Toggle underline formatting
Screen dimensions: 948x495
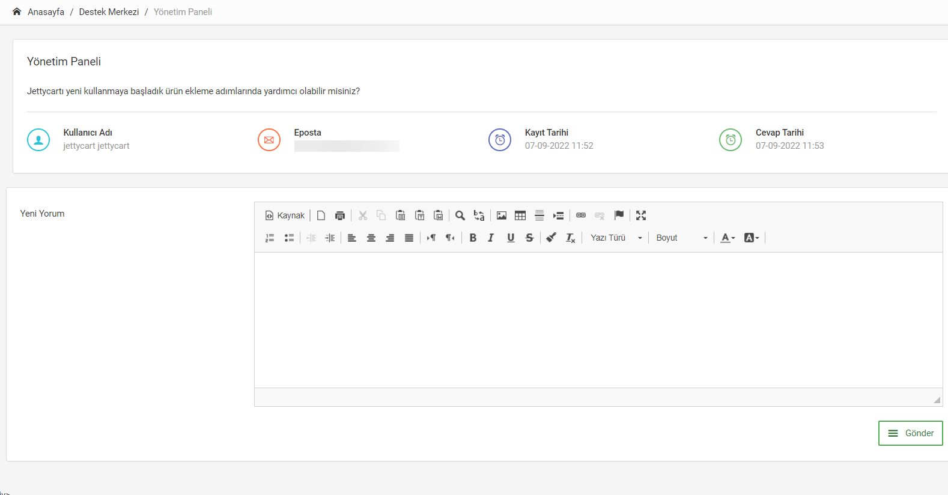[511, 238]
